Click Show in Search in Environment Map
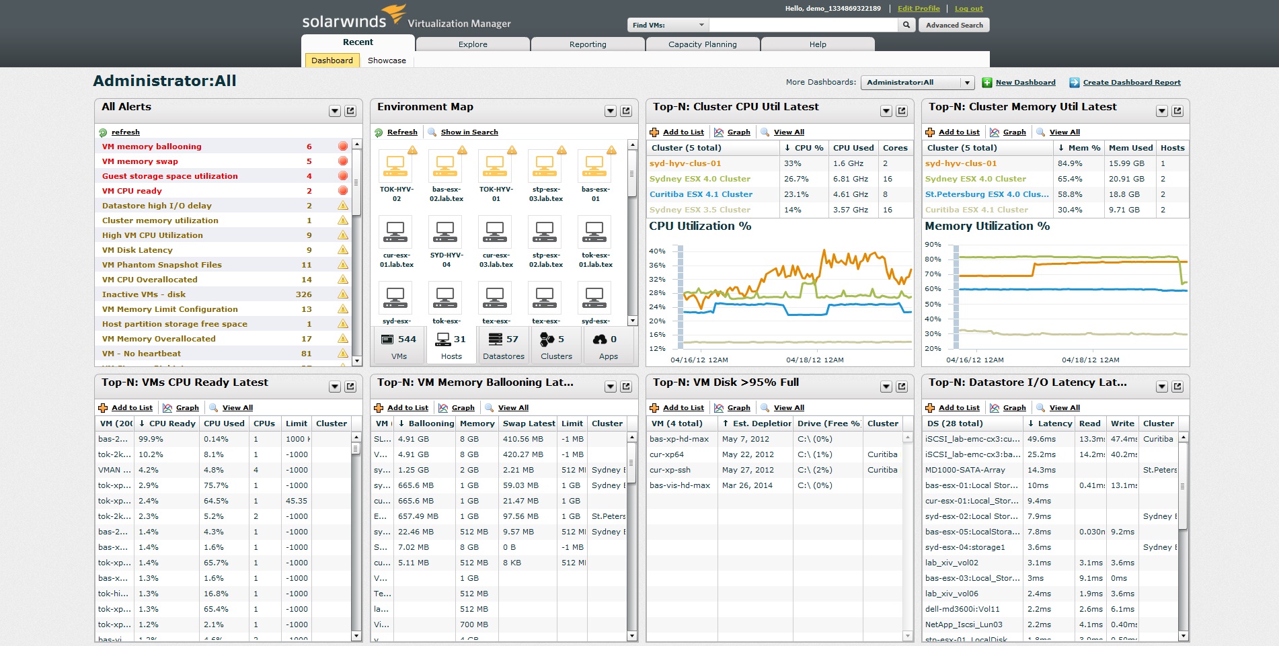 click(469, 132)
